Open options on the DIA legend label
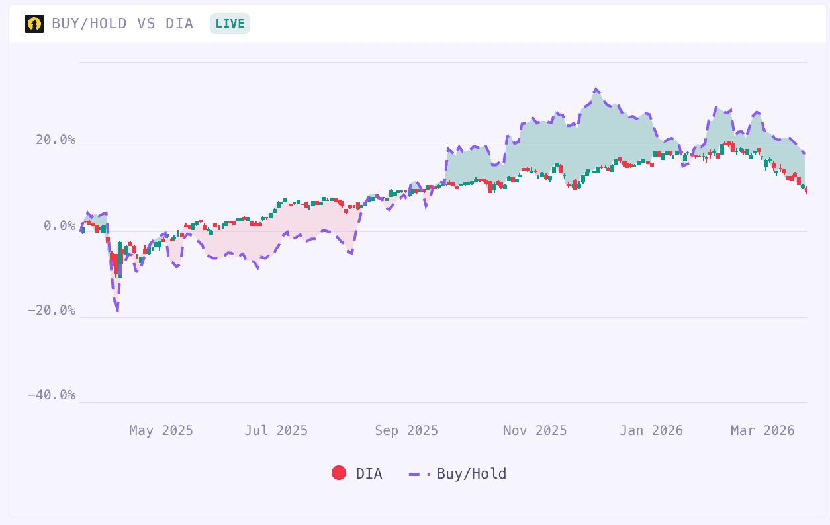 coord(369,473)
